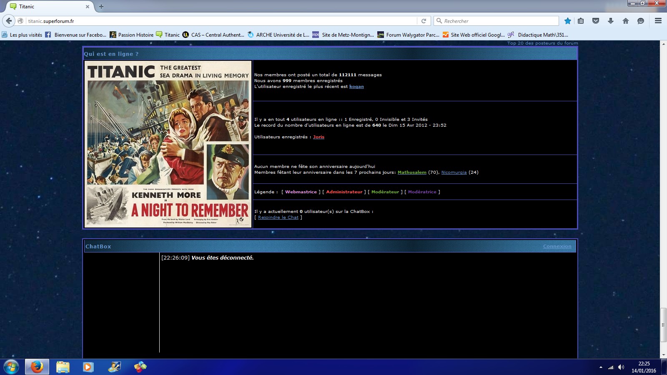Focus the address bar titanic.superforum.fr
This screenshot has width=667, height=375.
click(x=221, y=21)
